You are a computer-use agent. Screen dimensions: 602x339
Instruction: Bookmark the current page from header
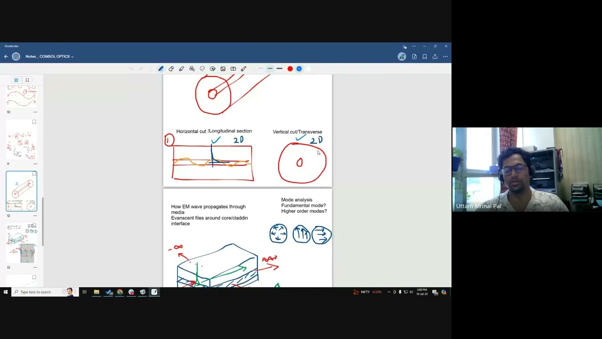tap(425, 56)
